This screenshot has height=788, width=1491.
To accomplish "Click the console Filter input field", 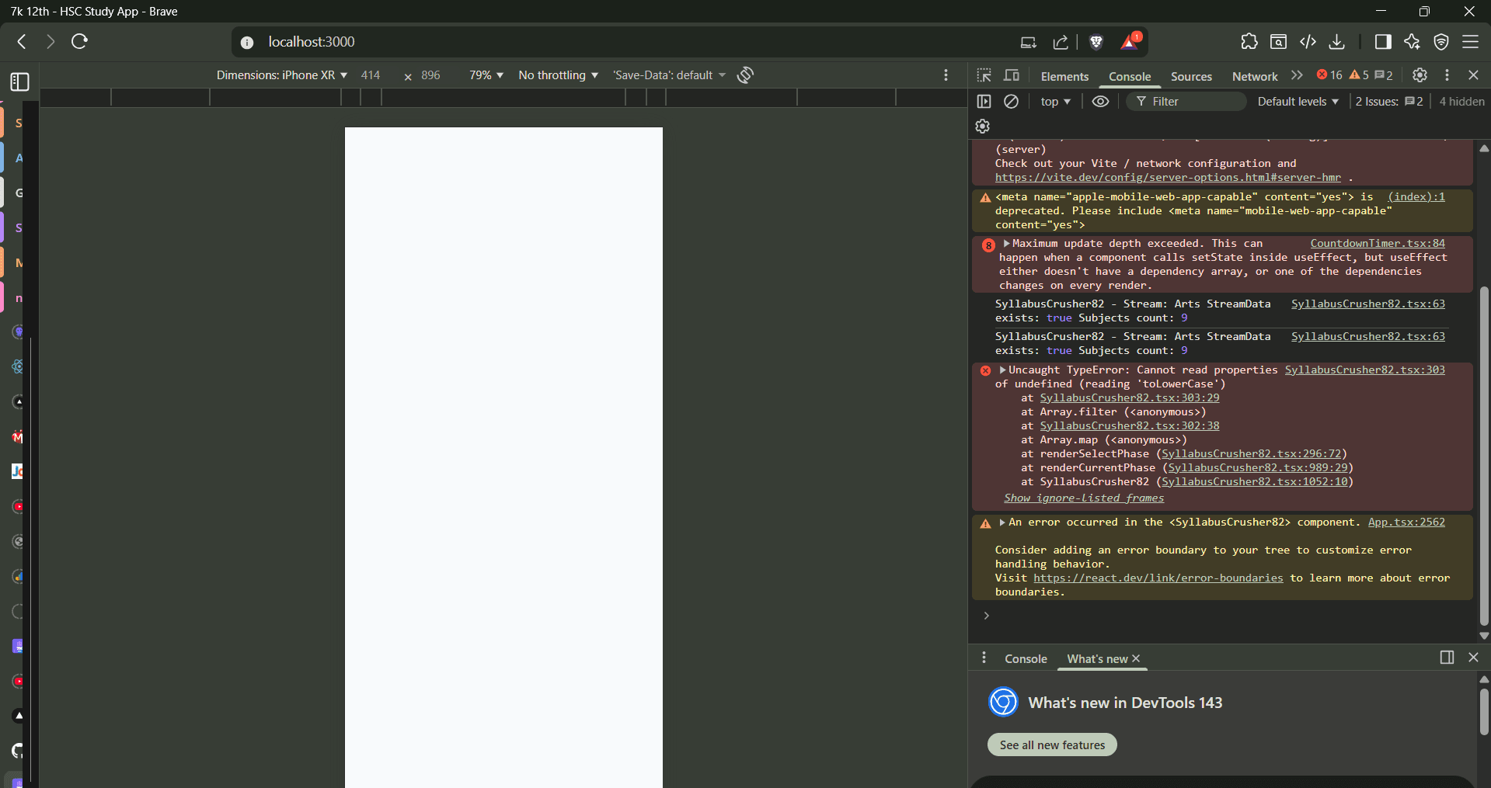I will [x=1193, y=102].
